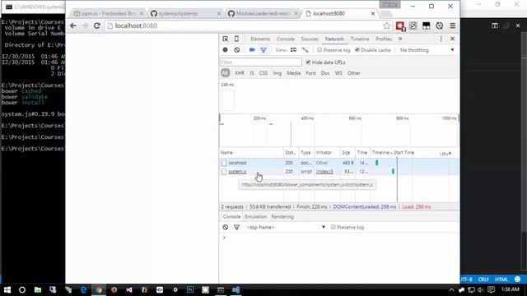Viewport: 527px width, 296px height.
Task: Open DevTools three-dot menu
Action: (441, 39)
